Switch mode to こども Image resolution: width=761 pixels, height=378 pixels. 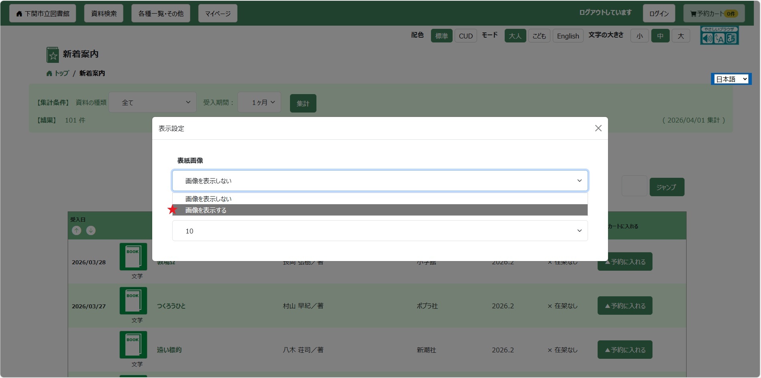click(x=539, y=36)
